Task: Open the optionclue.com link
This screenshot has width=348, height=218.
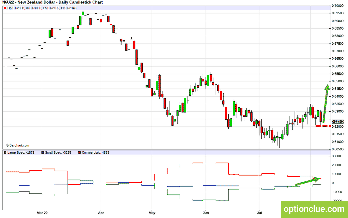Action: pos(314,209)
